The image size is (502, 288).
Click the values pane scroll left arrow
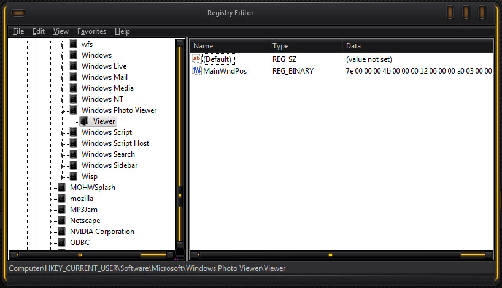pos(194,255)
